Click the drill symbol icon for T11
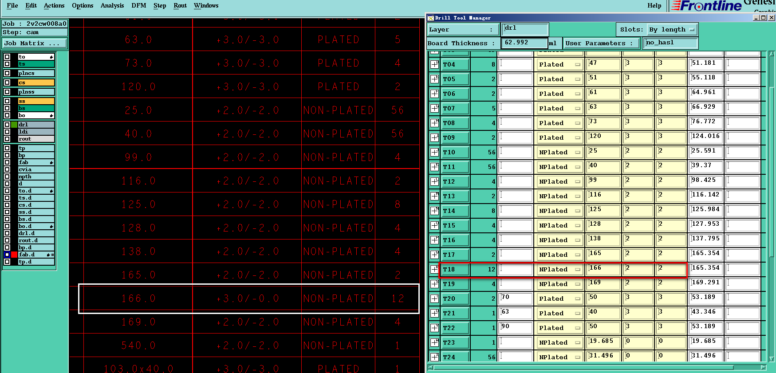This screenshot has width=776, height=373. click(434, 167)
